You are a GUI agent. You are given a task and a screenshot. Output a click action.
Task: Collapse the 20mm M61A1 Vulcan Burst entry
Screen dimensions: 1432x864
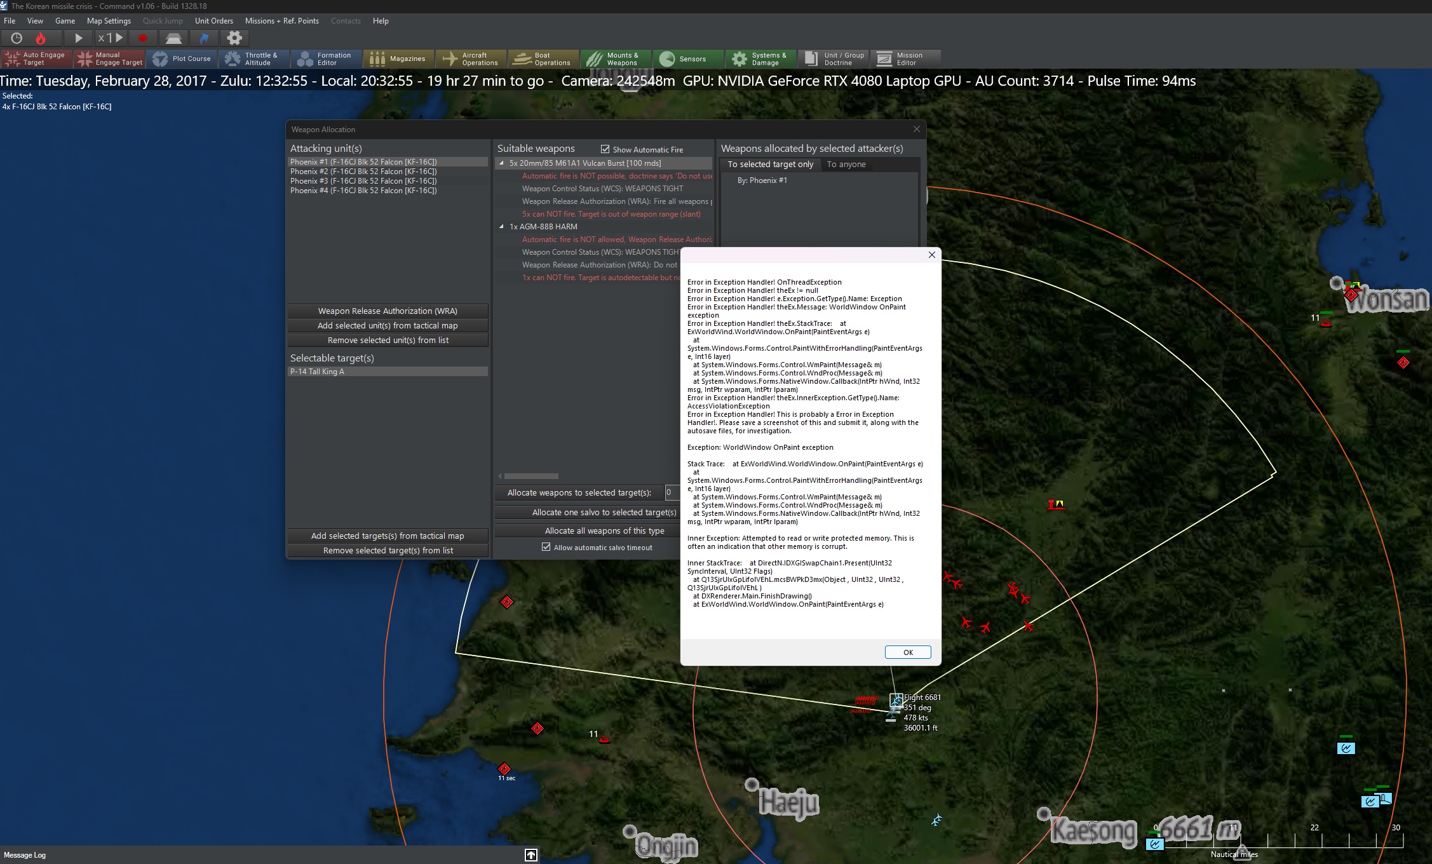click(x=501, y=163)
